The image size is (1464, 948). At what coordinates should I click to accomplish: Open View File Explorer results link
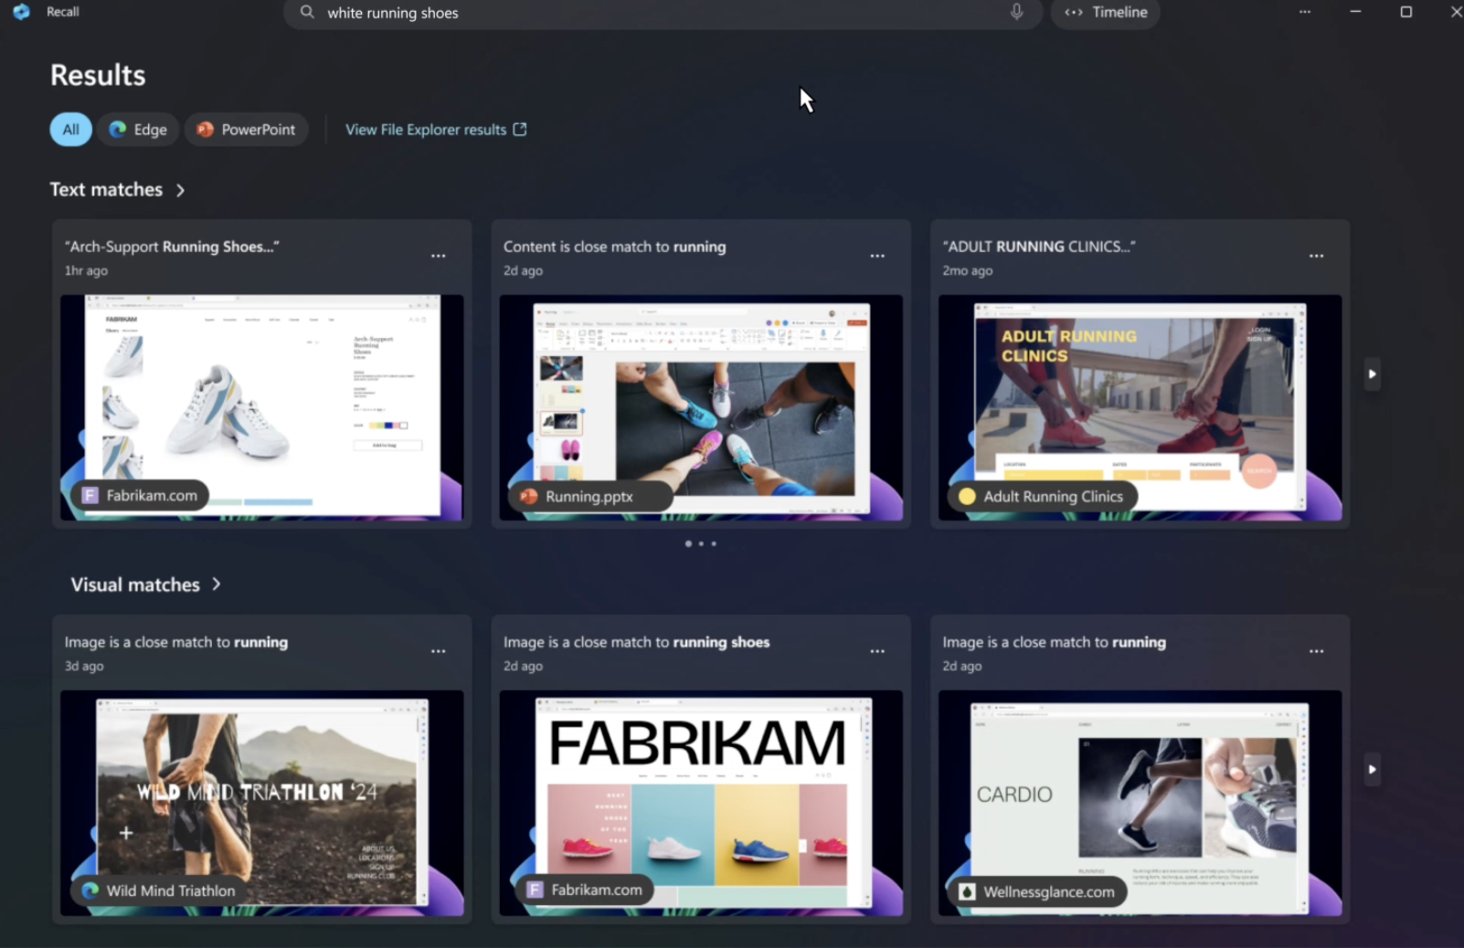pos(436,130)
